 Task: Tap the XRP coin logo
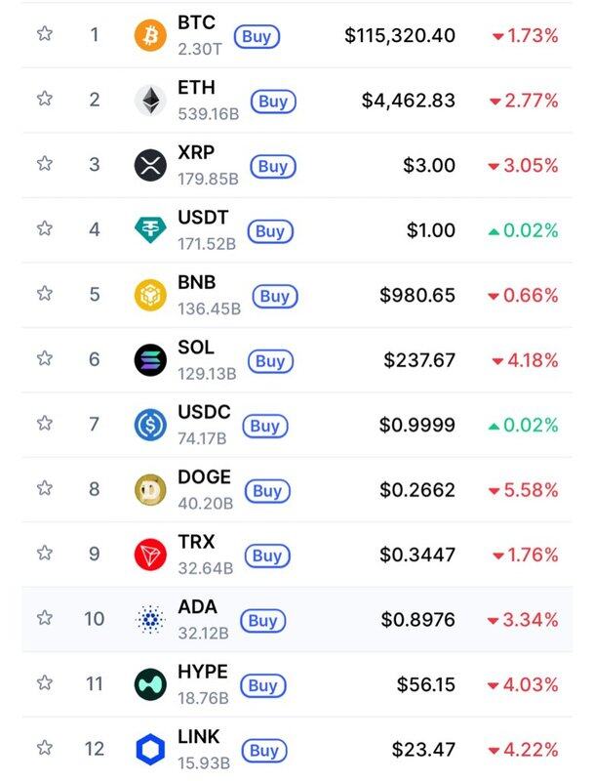pyautogui.click(x=150, y=165)
